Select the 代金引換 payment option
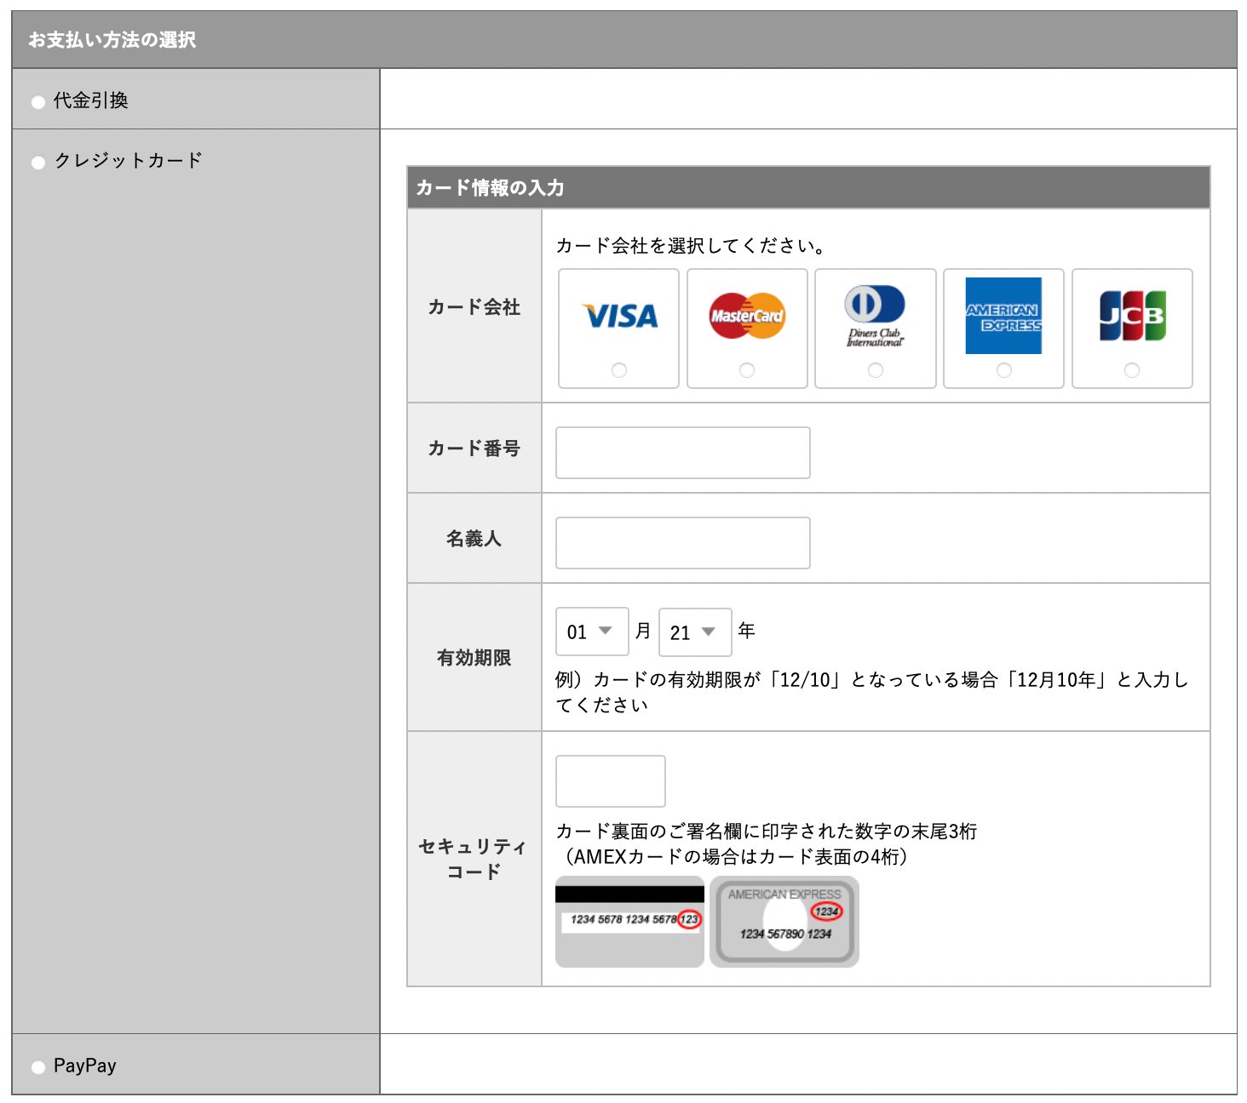The width and height of the screenshot is (1247, 1103). point(38,102)
